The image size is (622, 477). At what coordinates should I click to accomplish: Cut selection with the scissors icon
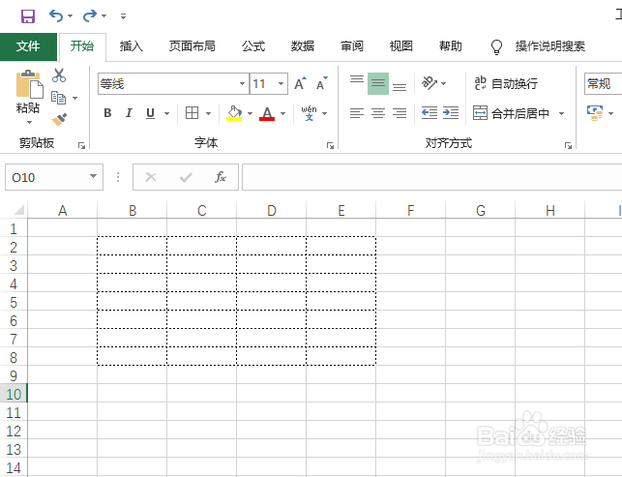click(59, 75)
